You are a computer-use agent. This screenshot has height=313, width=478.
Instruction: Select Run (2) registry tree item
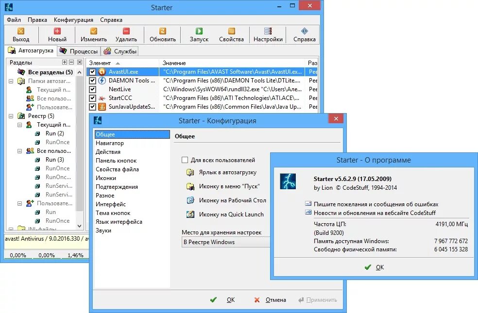pos(54,133)
